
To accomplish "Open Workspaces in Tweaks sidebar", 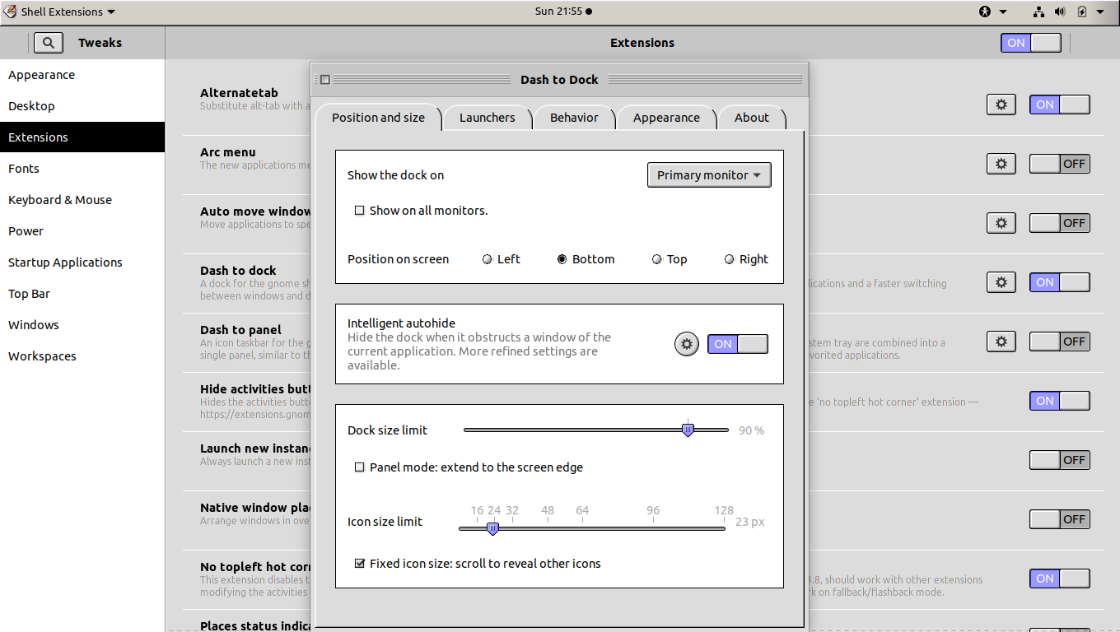I will 82,356.
